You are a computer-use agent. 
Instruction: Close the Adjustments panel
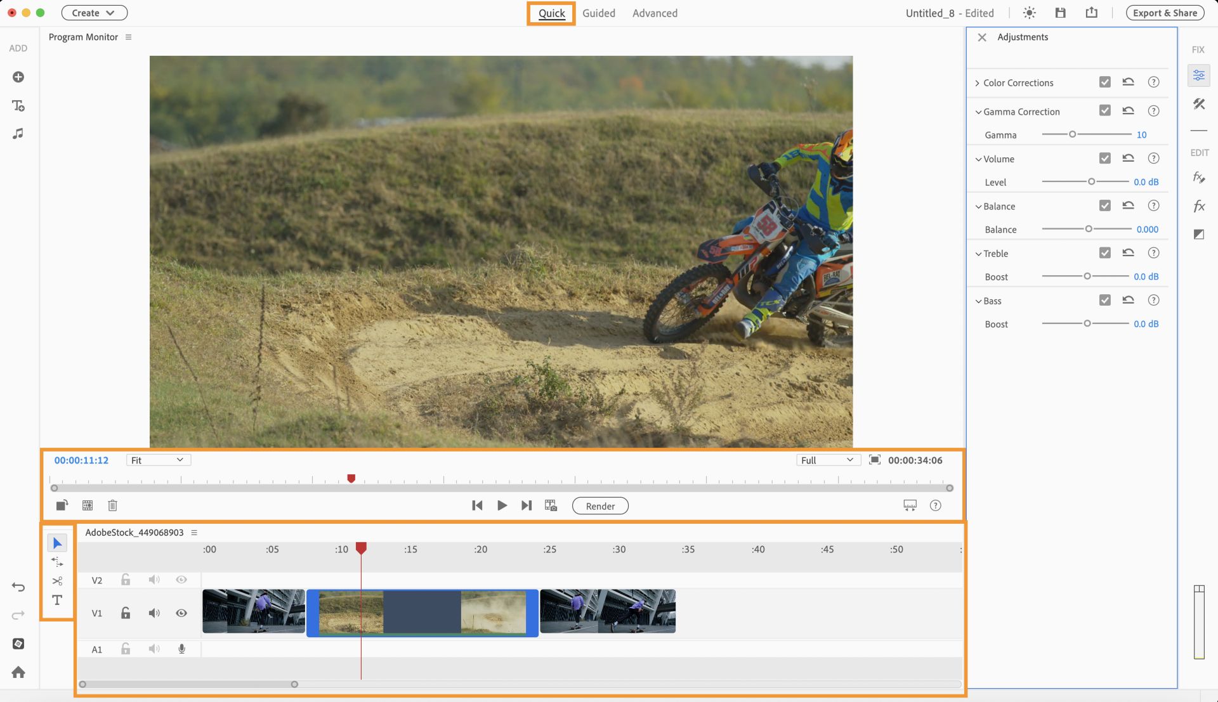click(x=981, y=37)
